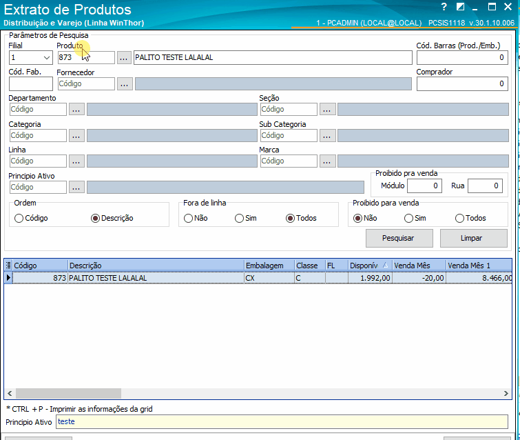
Task: Click the grid scroll left arrow
Action: [10, 394]
